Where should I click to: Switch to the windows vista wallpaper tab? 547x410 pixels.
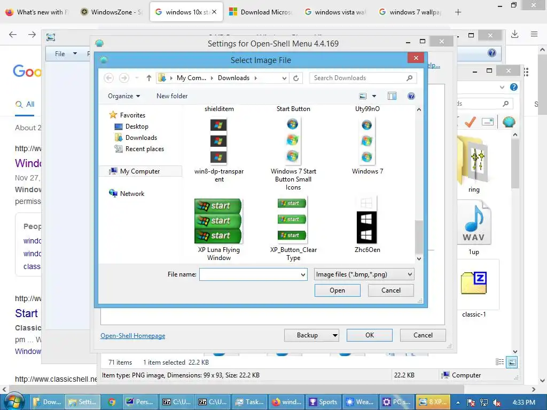(x=335, y=12)
